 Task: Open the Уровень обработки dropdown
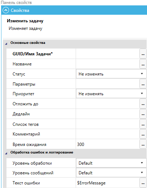(x=111, y=163)
